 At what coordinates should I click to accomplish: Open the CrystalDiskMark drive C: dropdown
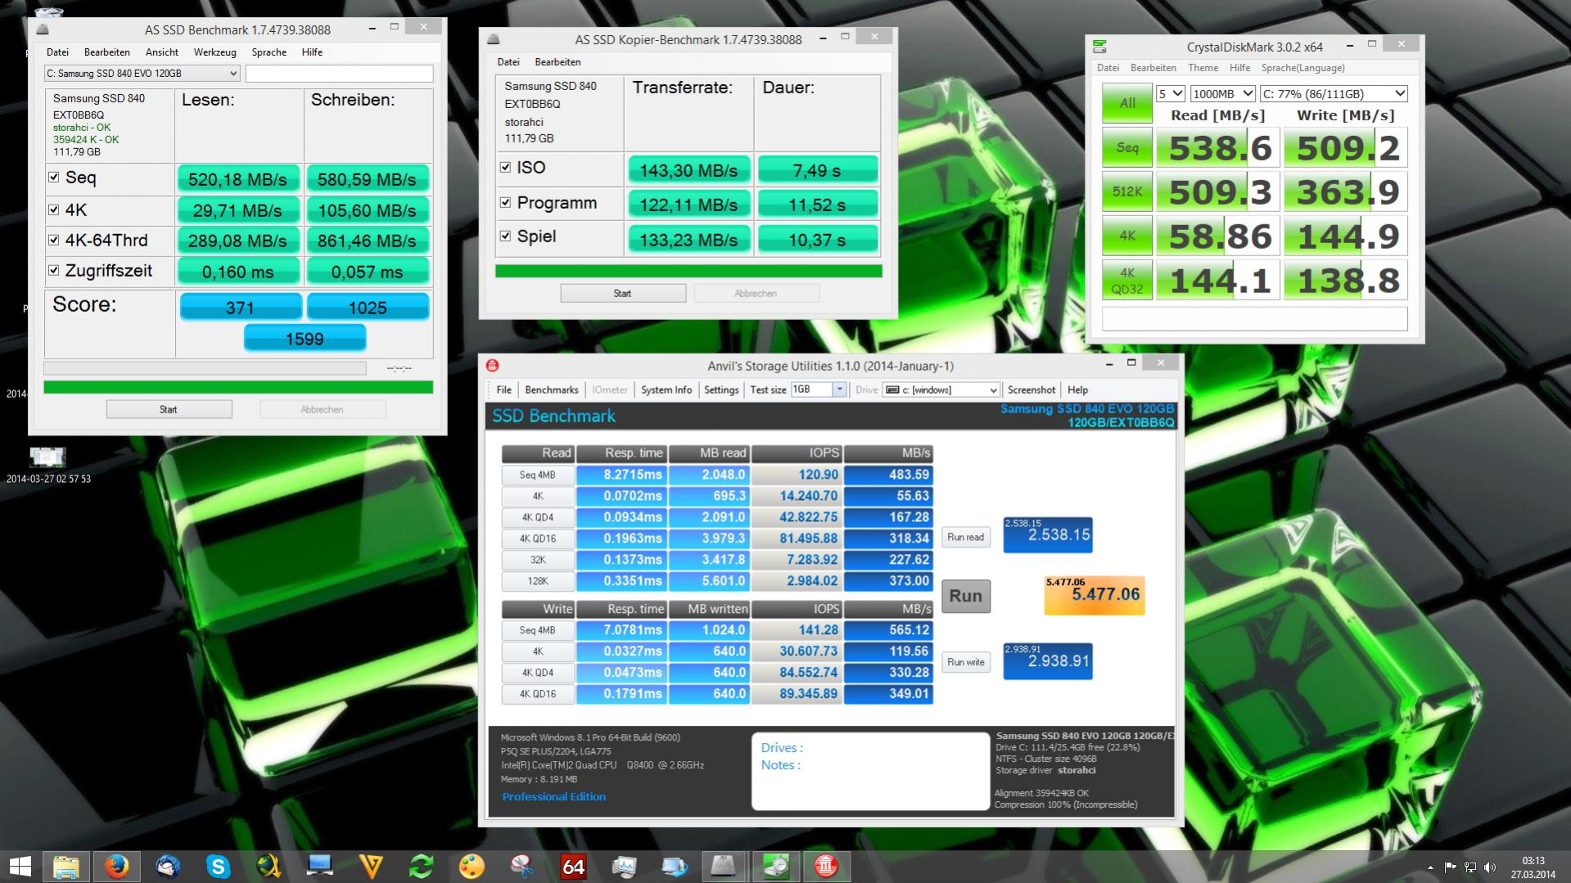point(1334,94)
